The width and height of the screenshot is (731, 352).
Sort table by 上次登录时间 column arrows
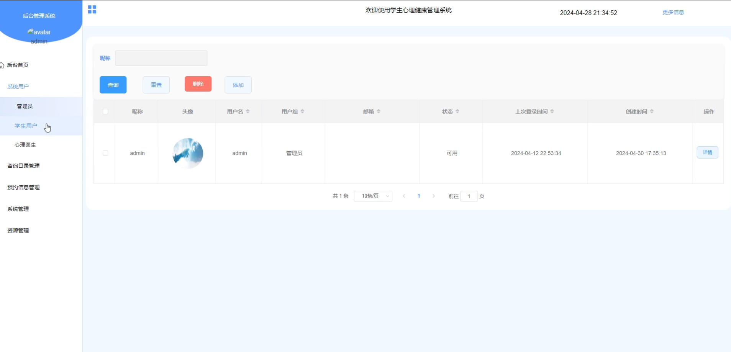[552, 111]
